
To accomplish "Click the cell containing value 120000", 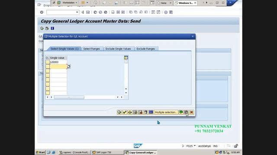I will [58, 62].
